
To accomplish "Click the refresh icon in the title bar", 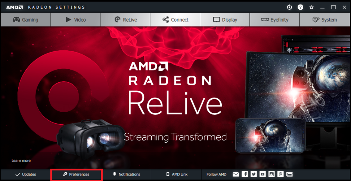I will click(x=289, y=7).
